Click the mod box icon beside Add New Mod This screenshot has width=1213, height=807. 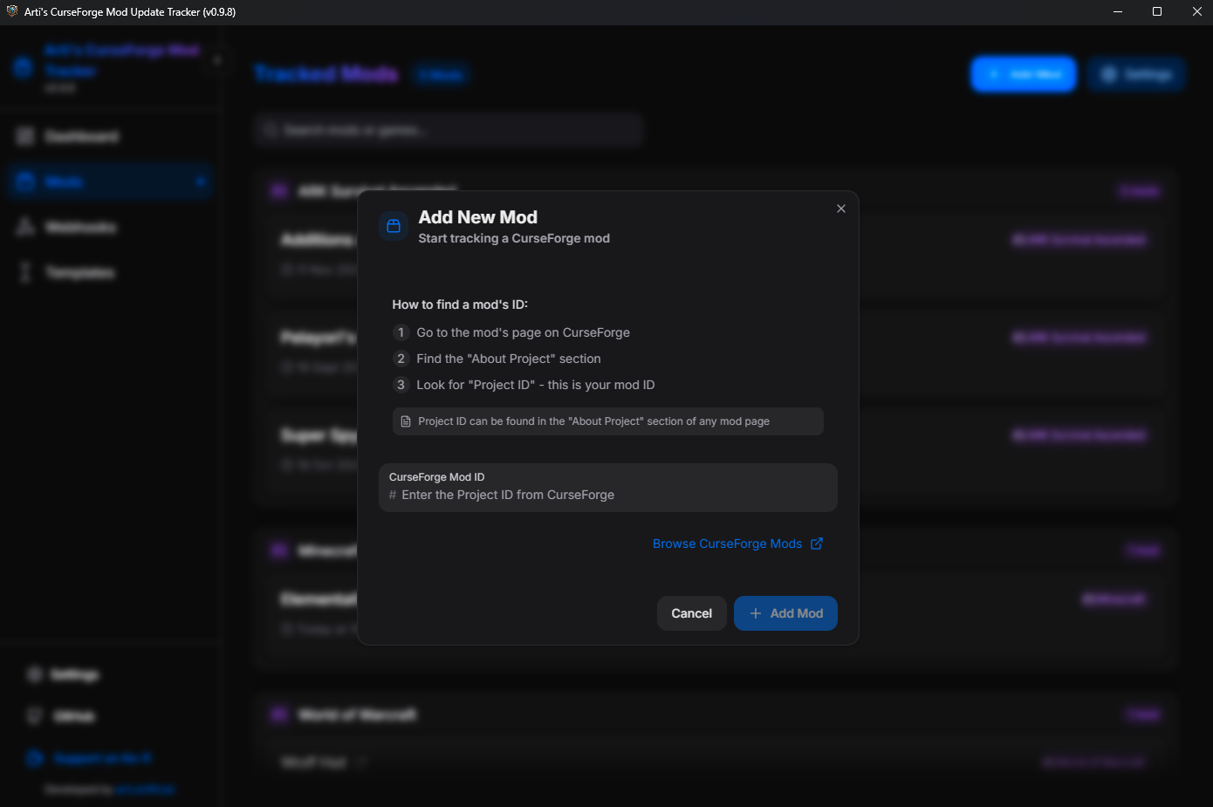pos(394,226)
